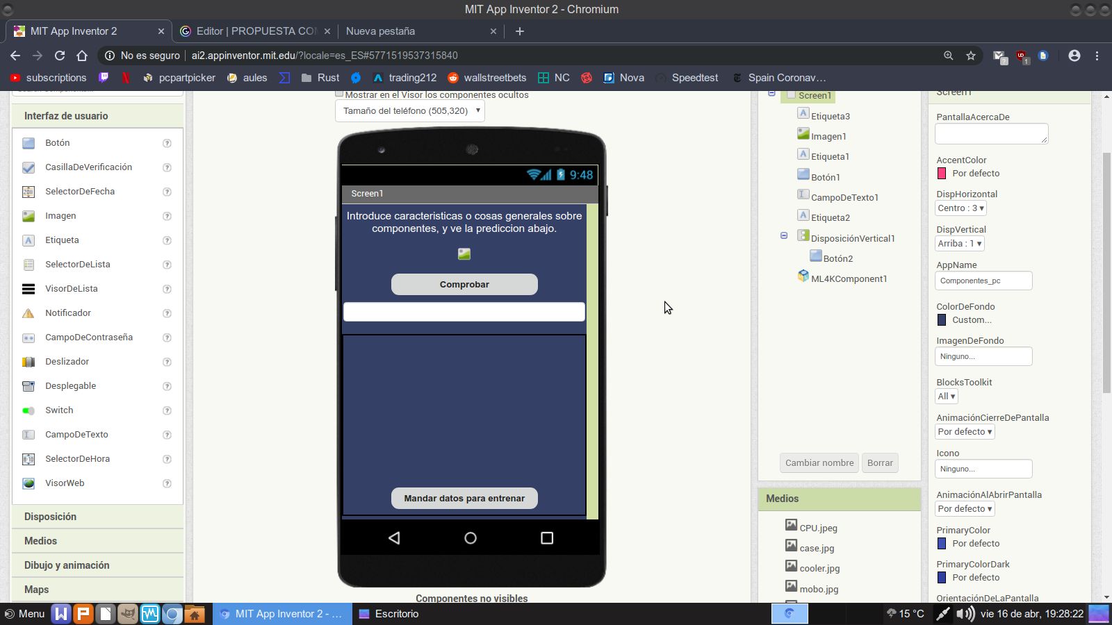Viewport: 1112px width, 625px height.
Task: Open the Disposición palette section
Action: click(x=50, y=517)
